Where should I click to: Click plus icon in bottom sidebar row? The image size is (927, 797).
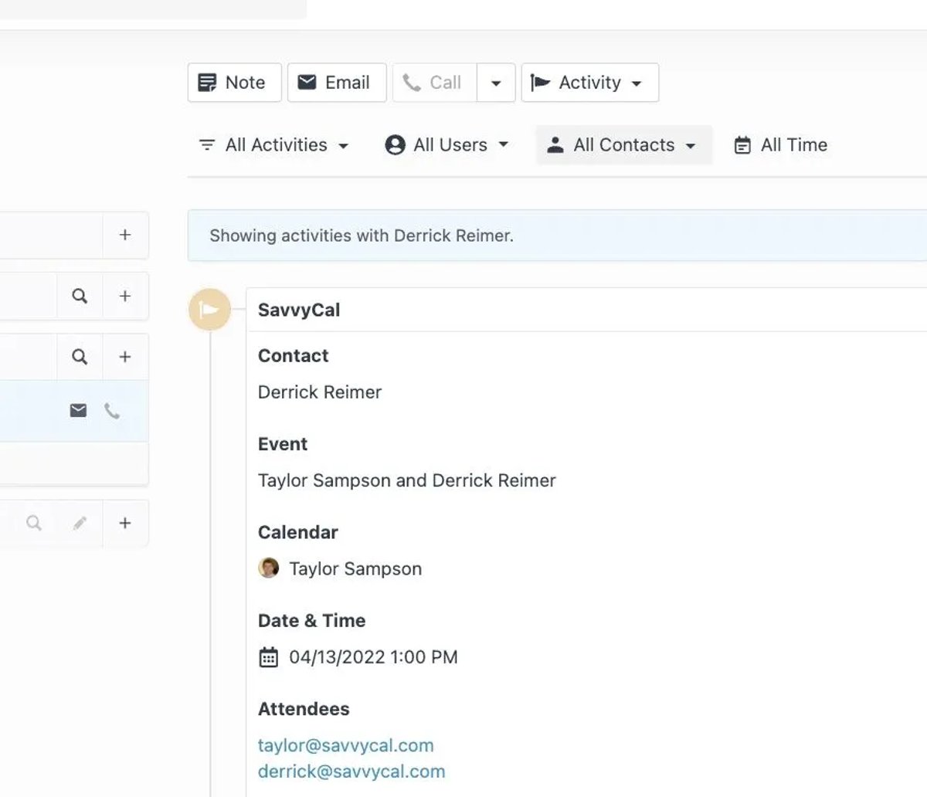[125, 523]
